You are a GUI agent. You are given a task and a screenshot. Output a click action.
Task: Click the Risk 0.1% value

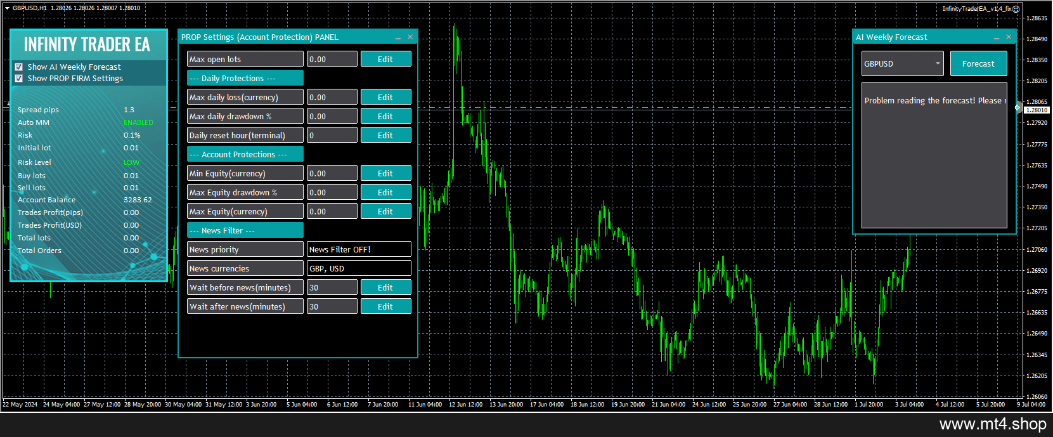[x=132, y=135]
